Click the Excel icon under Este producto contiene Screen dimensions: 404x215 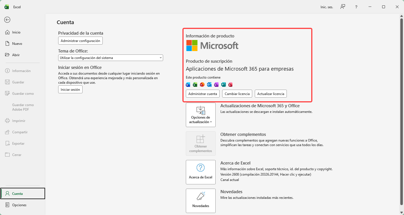(x=195, y=85)
